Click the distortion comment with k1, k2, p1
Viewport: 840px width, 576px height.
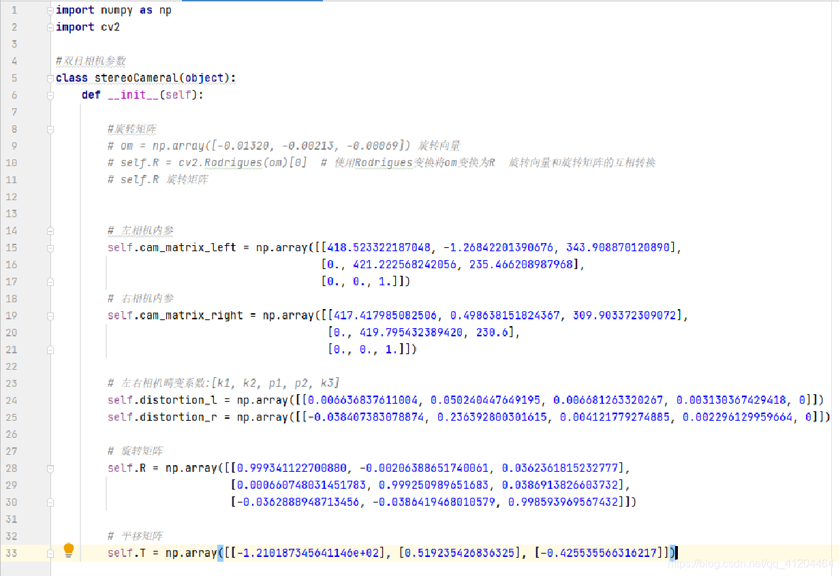[x=223, y=383]
